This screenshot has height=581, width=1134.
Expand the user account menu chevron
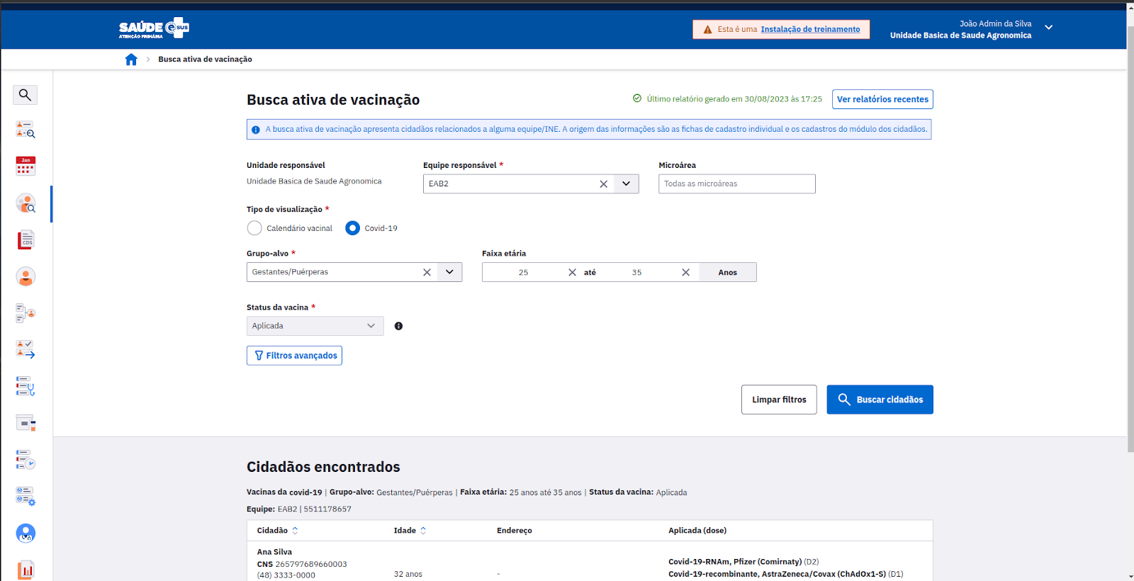point(1048,28)
